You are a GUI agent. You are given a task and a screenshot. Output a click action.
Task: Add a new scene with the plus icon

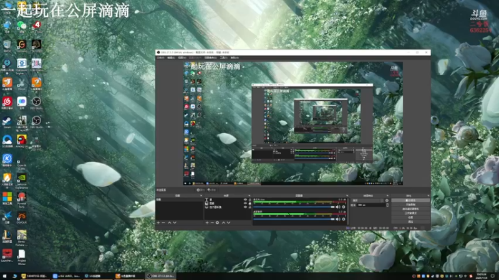click(158, 223)
